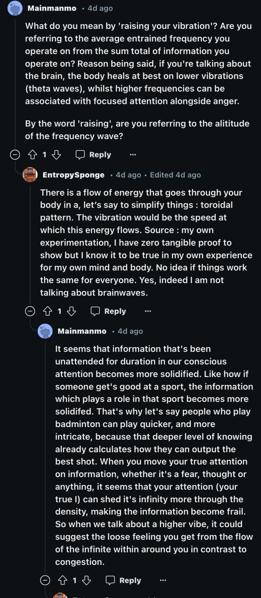Open Mainmanmo's avatar at top
Screen dimensions: 261x598
point(15,8)
